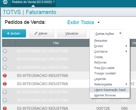Image resolution: width=136 pixels, height=110 pixels.
Task: Click the Visualizar button
Action: 72,33
